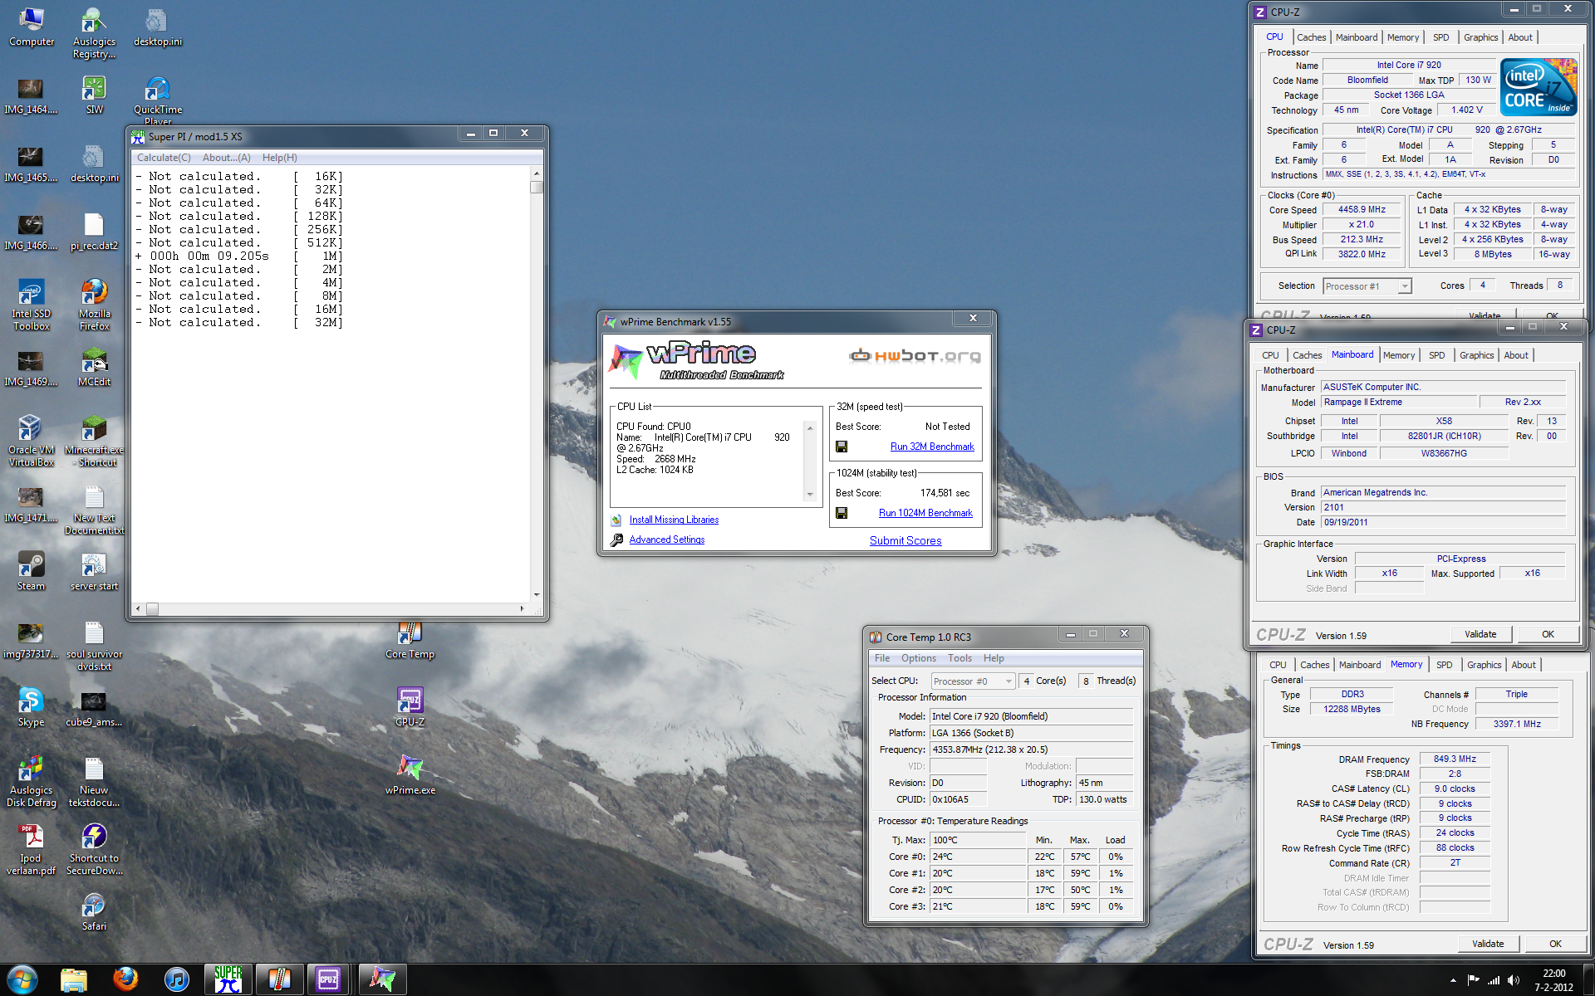Open About menu in Super PI
Viewport: 1595px width, 996px height.
pyautogui.click(x=226, y=158)
